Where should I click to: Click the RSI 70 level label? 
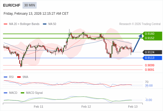click(147, 82)
